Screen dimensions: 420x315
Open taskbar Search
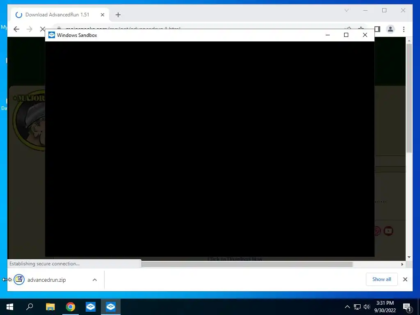[x=30, y=307]
